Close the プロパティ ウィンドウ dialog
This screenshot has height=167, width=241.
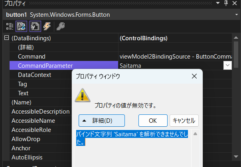(x=194, y=76)
